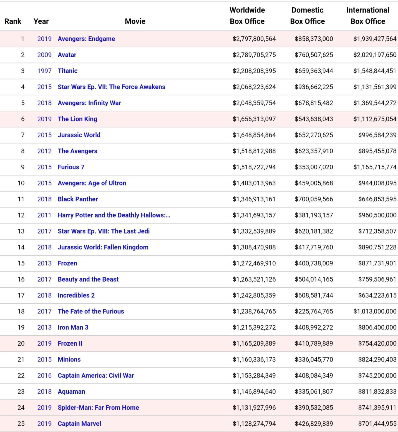
Task: Select Furious 7 domestic $353,007,020
Action: (314, 167)
